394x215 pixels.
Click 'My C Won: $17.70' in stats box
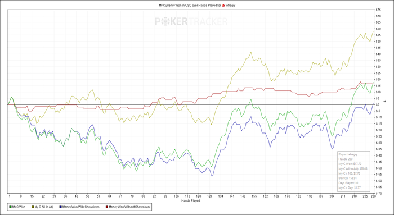(x=350, y=164)
